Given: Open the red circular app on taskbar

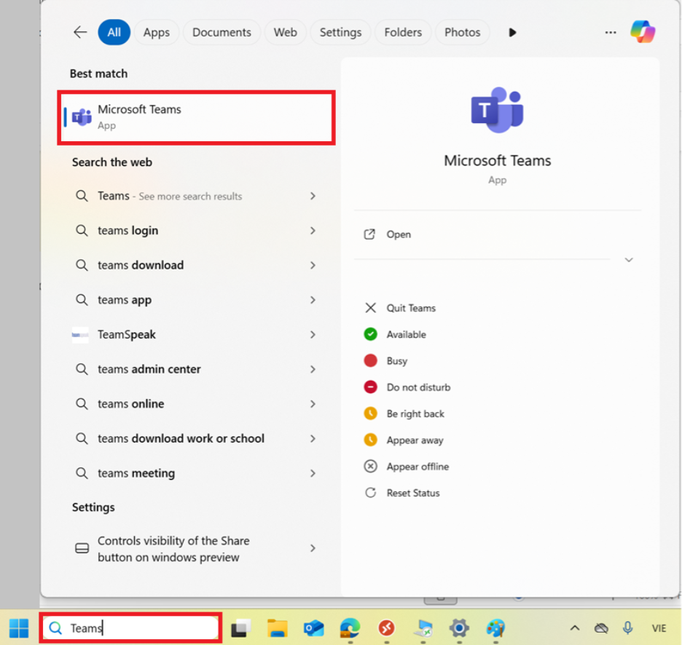Looking at the screenshot, I should point(386,628).
